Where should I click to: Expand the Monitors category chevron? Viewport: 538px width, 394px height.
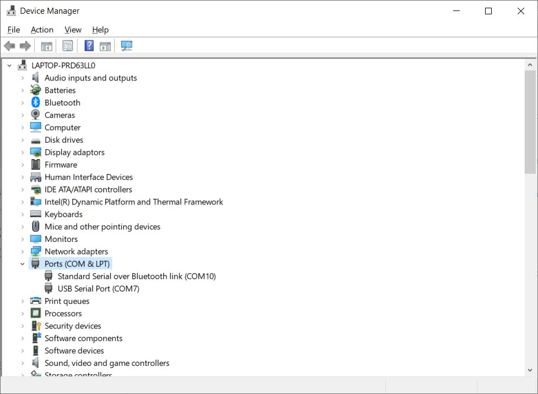click(23, 239)
